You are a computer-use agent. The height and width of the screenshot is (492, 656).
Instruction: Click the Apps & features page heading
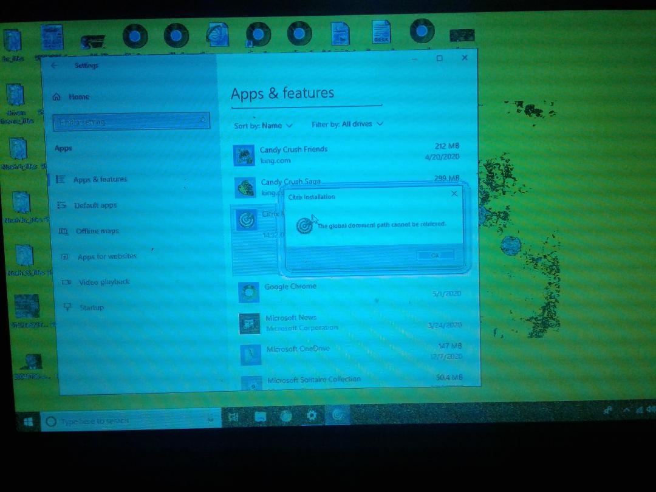click(282, 94)
